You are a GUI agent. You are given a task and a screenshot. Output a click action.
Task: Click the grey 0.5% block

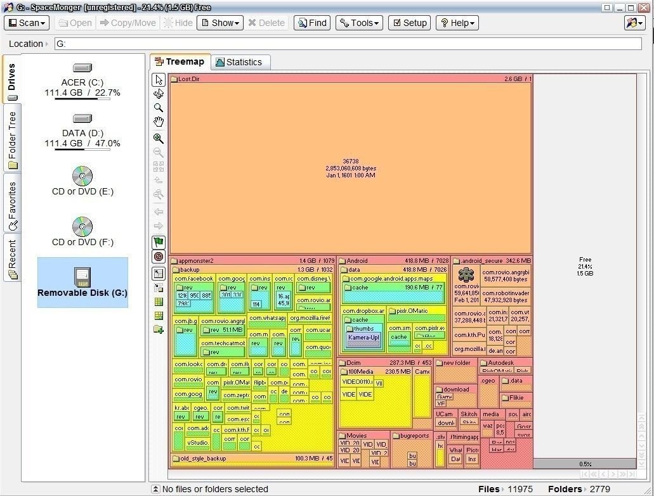click(x=585, y=464)
